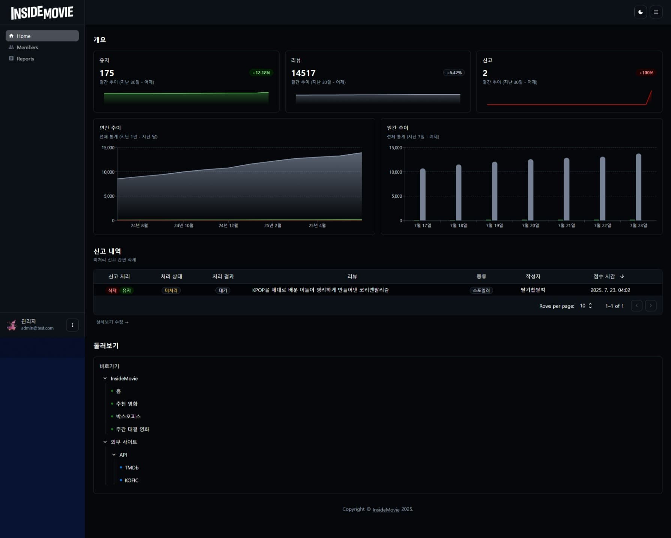Open the TMDb shortcut

131,467
